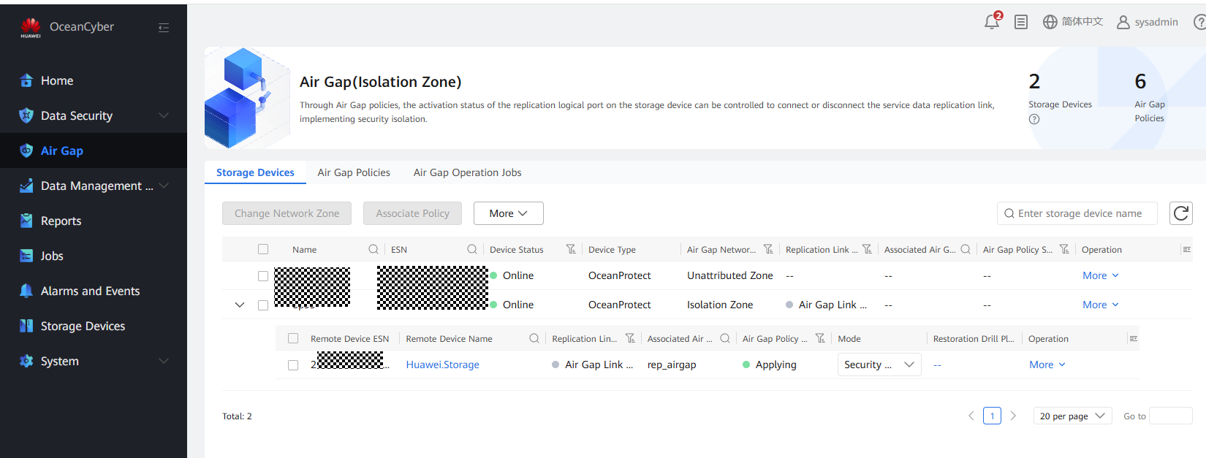This screenshot has width=1206, height=458.
Task: Expand the System sidebar menu
Action: tap(164, 361)
